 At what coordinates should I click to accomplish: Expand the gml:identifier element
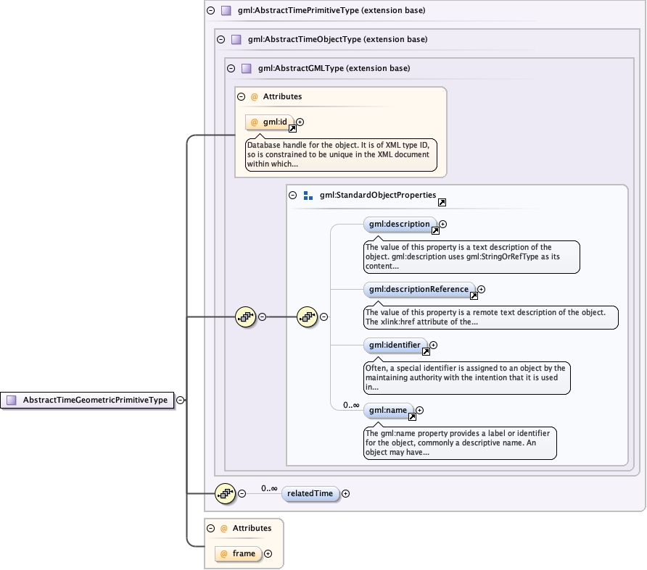point(433,345)
